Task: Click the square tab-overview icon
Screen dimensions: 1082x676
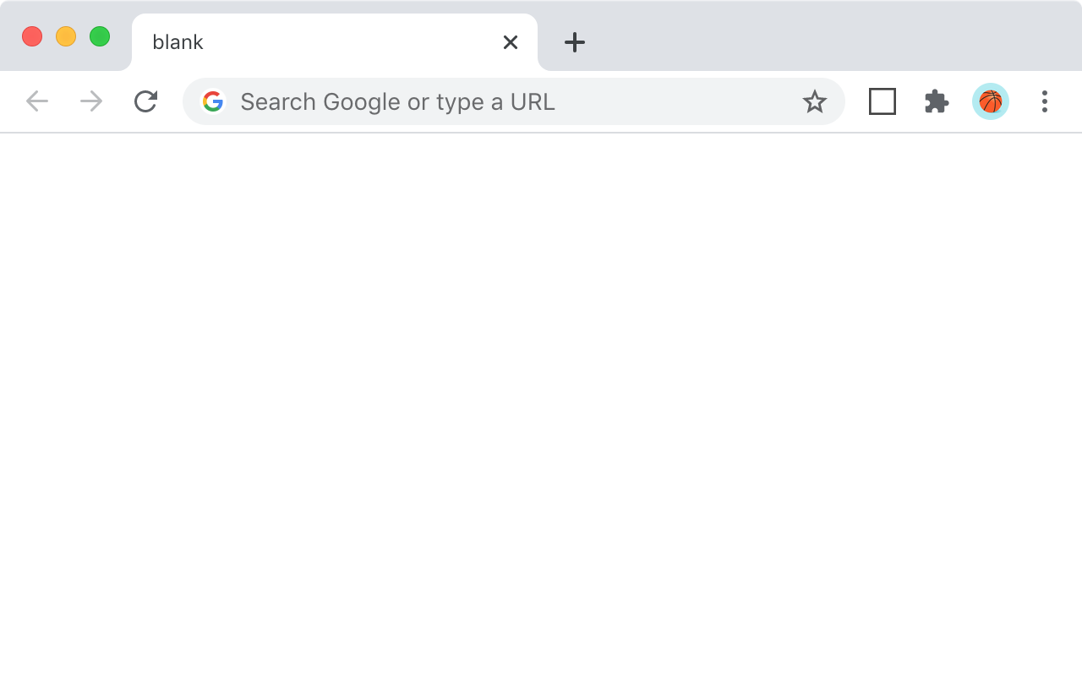Action: pyautogui.click(x=883, y=101)
